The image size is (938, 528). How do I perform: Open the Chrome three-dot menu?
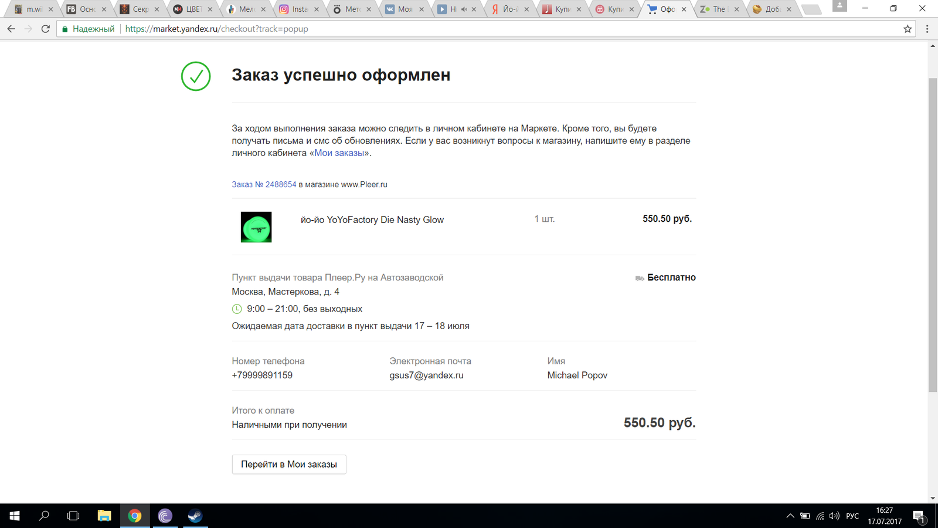[x=927, y=29]
